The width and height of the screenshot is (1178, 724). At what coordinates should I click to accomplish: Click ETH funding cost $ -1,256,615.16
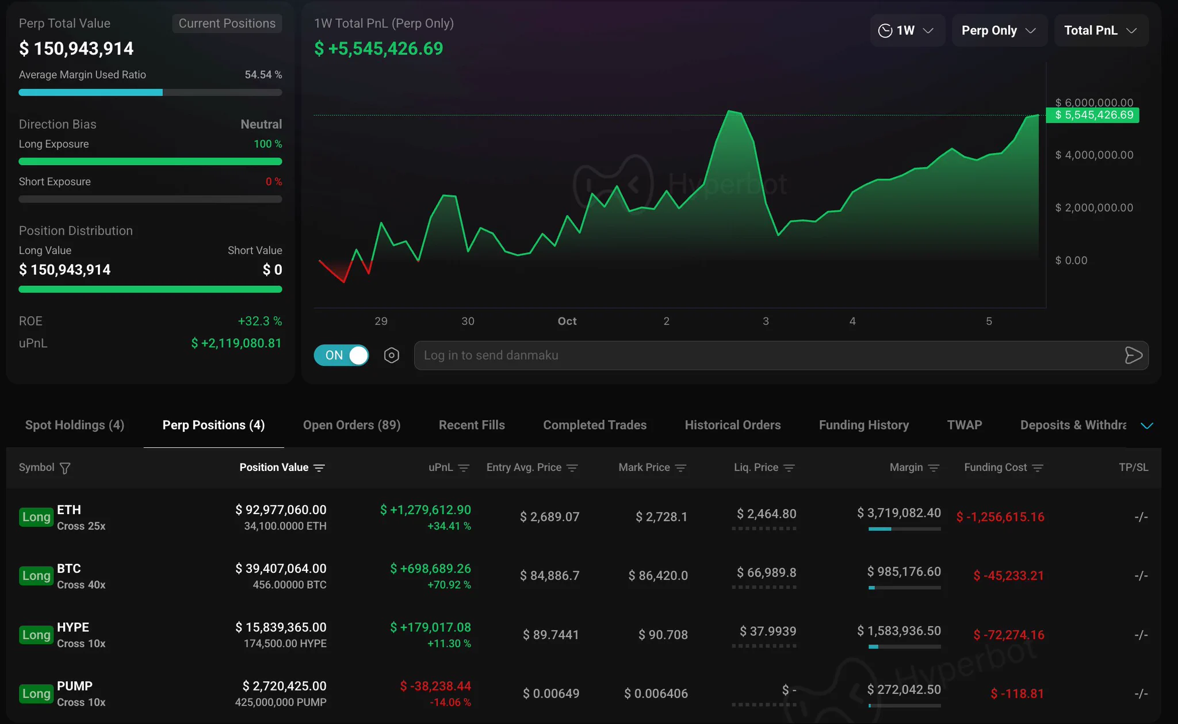(x=1000, y=517)
